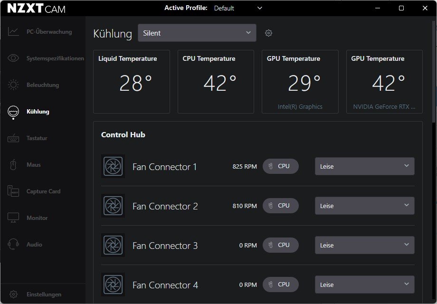437x304 pixels.
Task: Click the Einstellungen gear icon
Action: [13, 294]
